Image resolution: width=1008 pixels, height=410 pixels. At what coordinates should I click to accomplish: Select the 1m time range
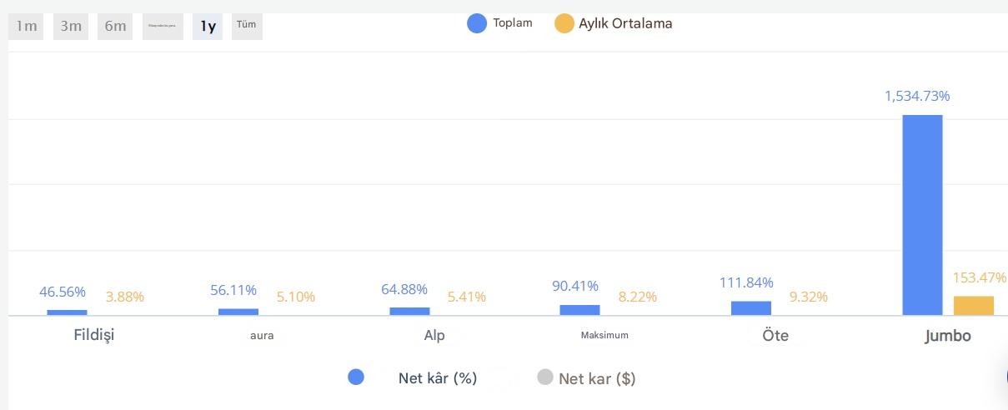pos(27,26)
